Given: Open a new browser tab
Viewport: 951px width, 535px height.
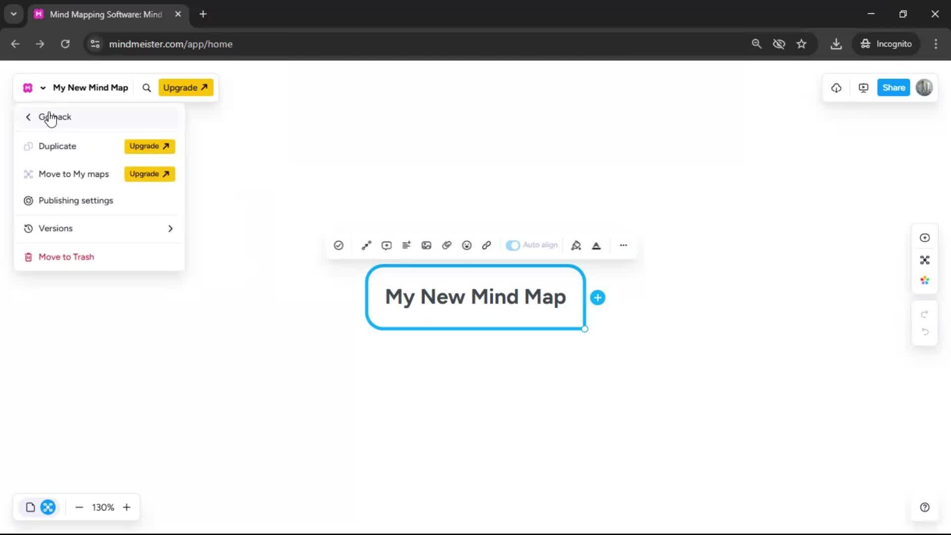Looking at the screenshot, I should click(203, 14).
